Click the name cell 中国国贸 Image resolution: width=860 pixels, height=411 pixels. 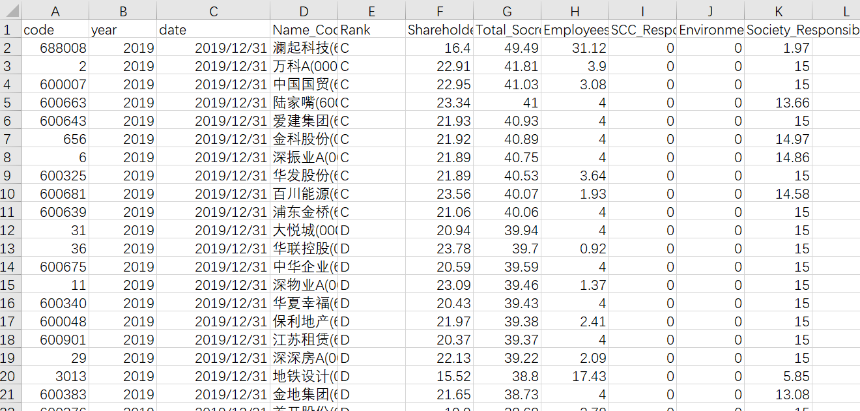(304, 84)
